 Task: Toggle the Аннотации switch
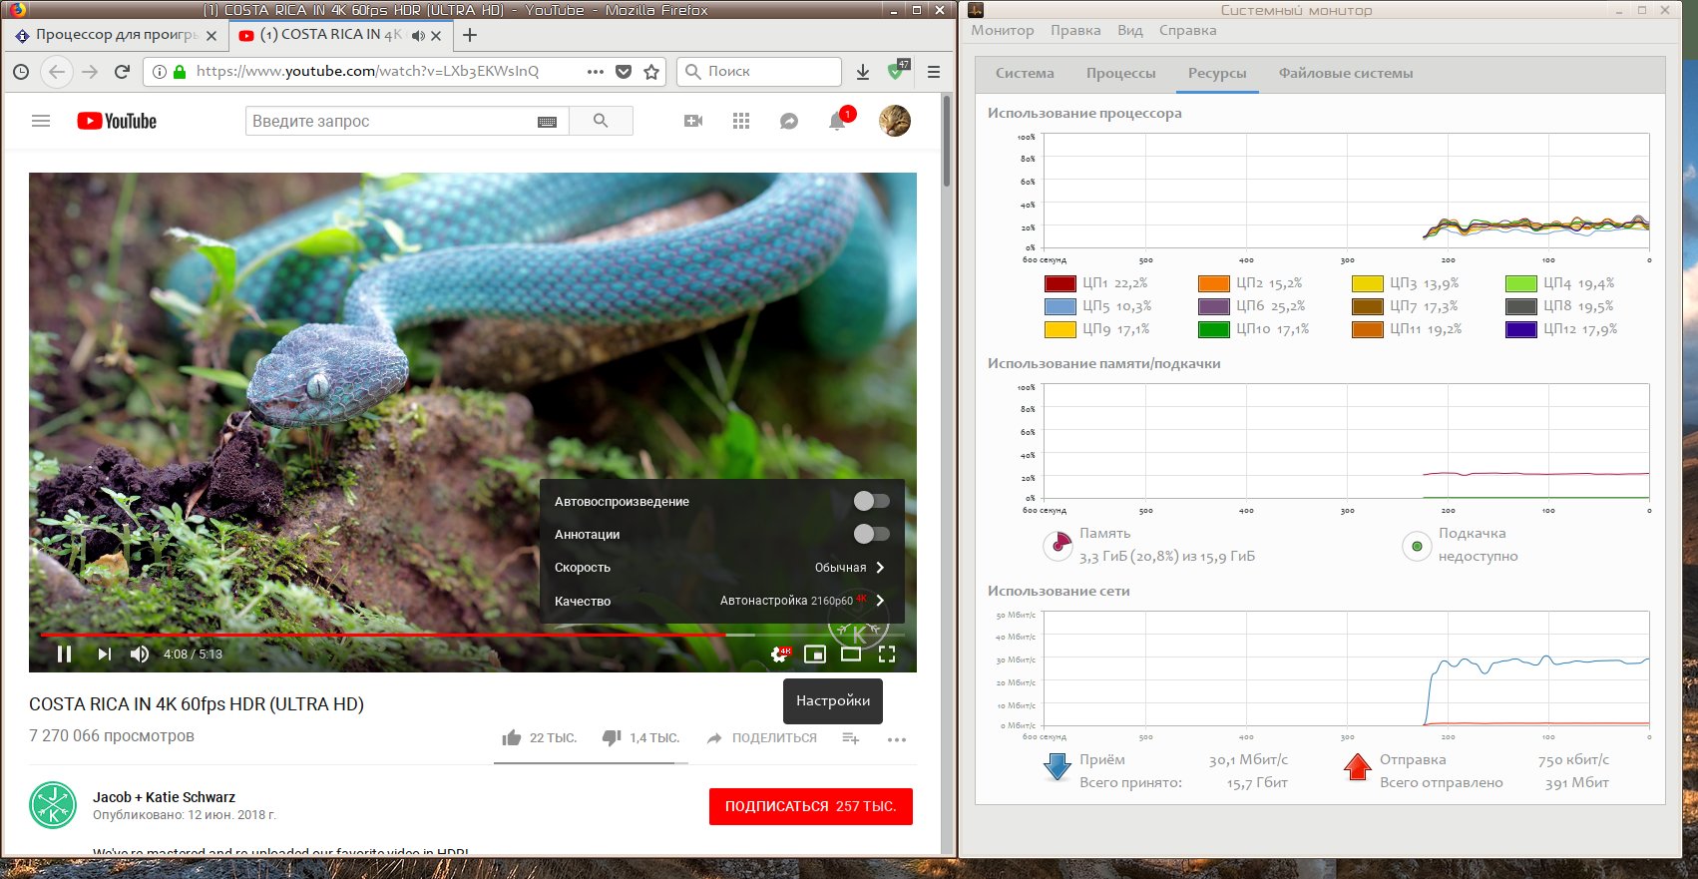click(x=871, y=534)
